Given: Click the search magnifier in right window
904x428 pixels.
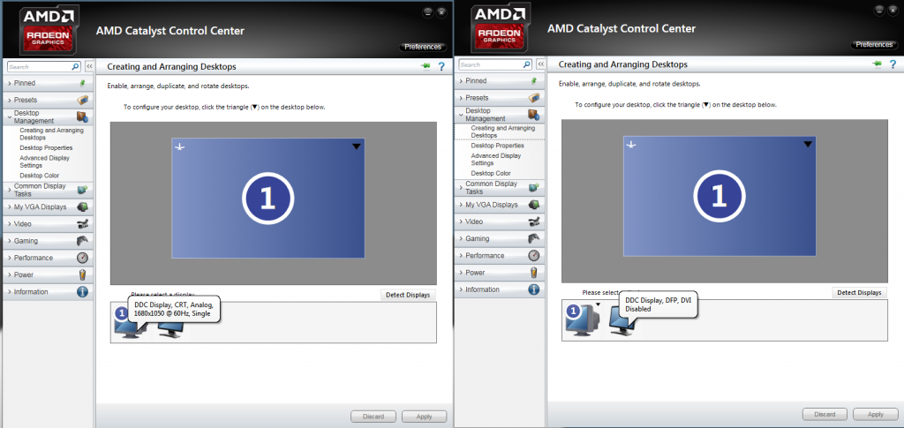Looking at the screenshot, I should (527, 64).
